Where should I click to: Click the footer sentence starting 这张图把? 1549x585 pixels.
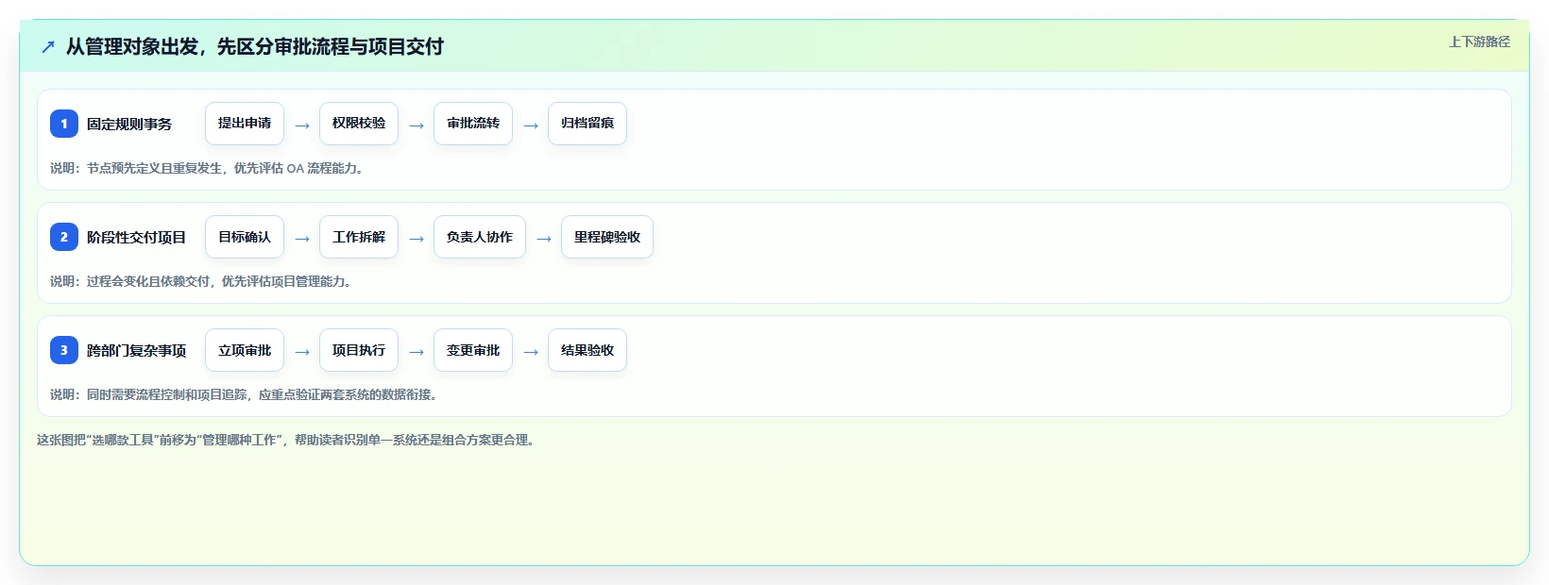tap(288, 440)
